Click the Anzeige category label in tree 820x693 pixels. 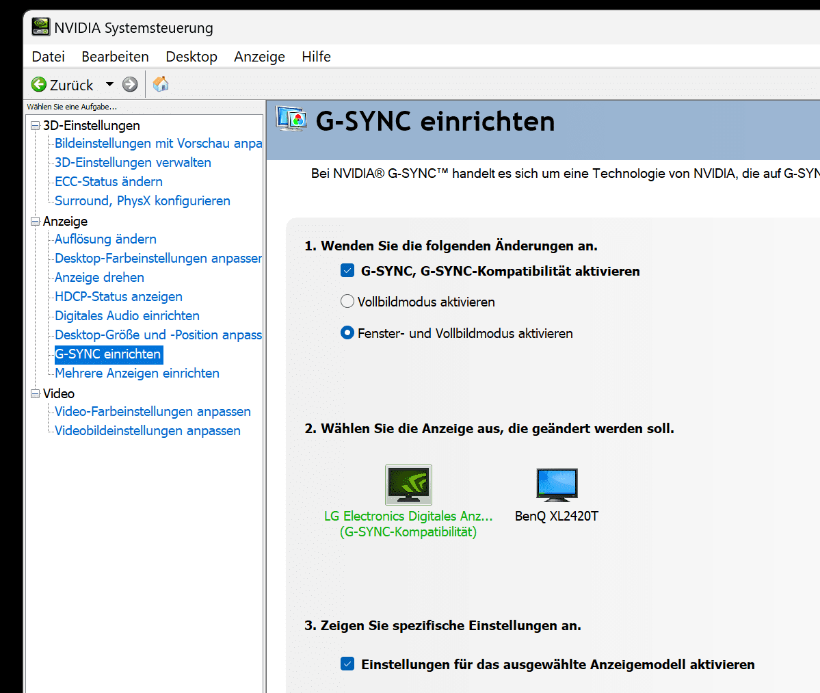point(66,221)
